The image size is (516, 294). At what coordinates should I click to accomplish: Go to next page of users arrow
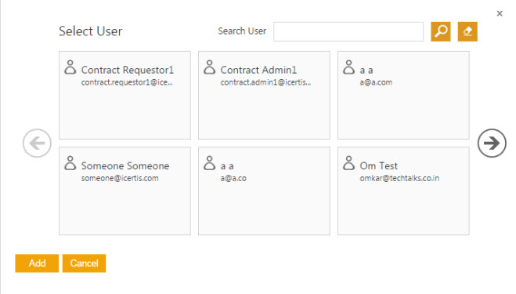tap(492, 143)
